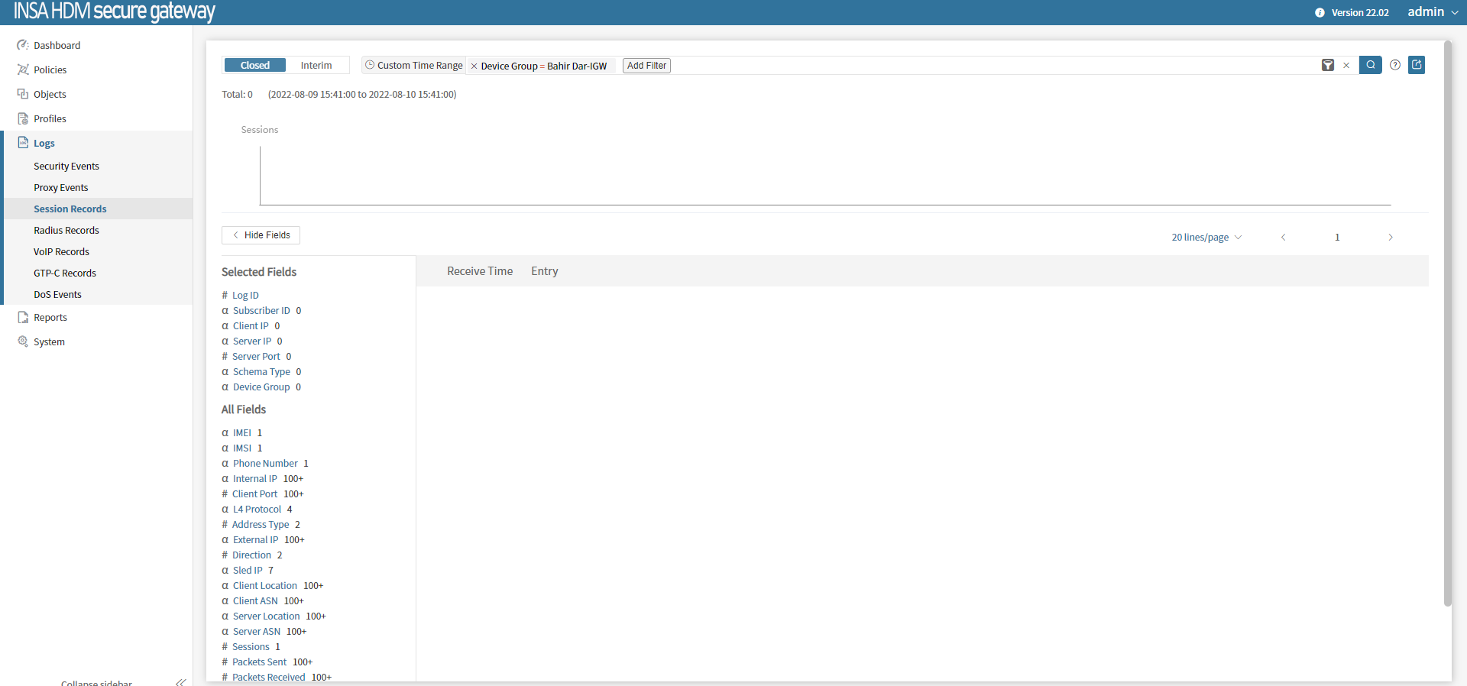Open Radius Records log page
Screen dimensions: 1467x686
tap(66, 231)
